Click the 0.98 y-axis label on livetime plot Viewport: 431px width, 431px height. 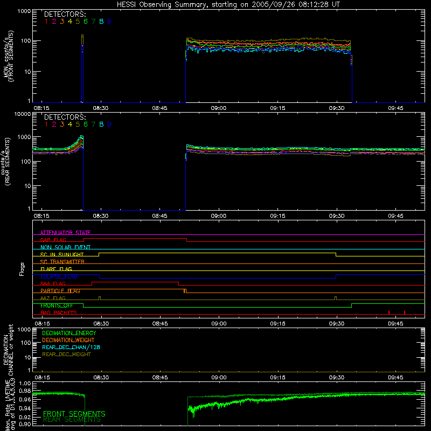click(25, 391)
